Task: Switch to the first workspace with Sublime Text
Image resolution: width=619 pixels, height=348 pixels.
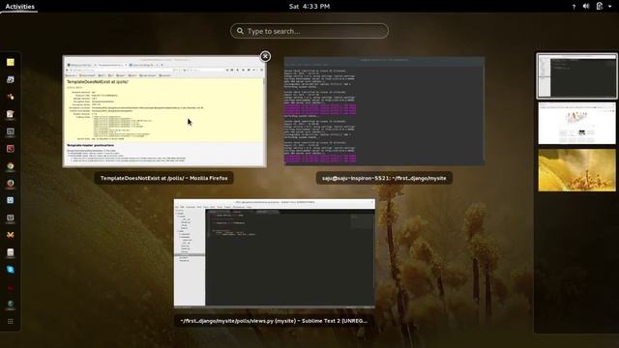Action: [576, 76]
